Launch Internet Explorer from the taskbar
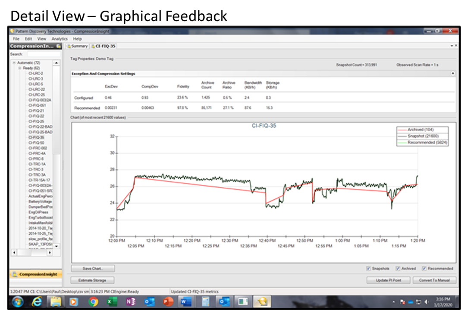 pos(37,302)
